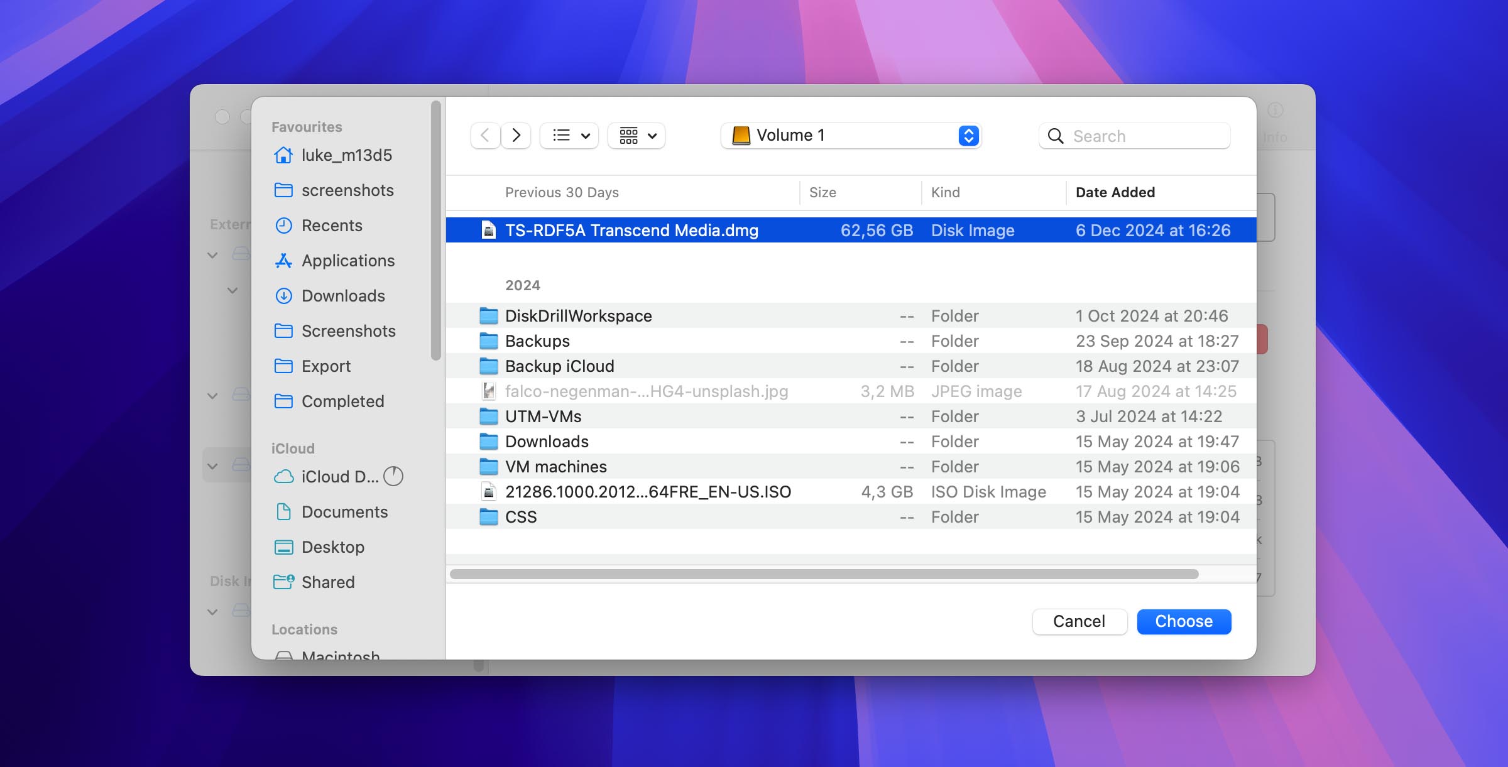
Task: Select the Applications favourite item
Action: [348, 260]
